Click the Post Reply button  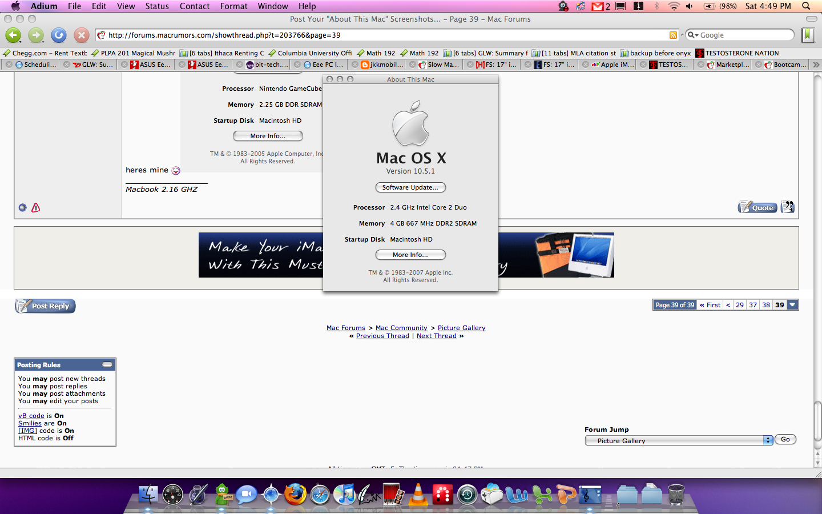pos(45,306)
